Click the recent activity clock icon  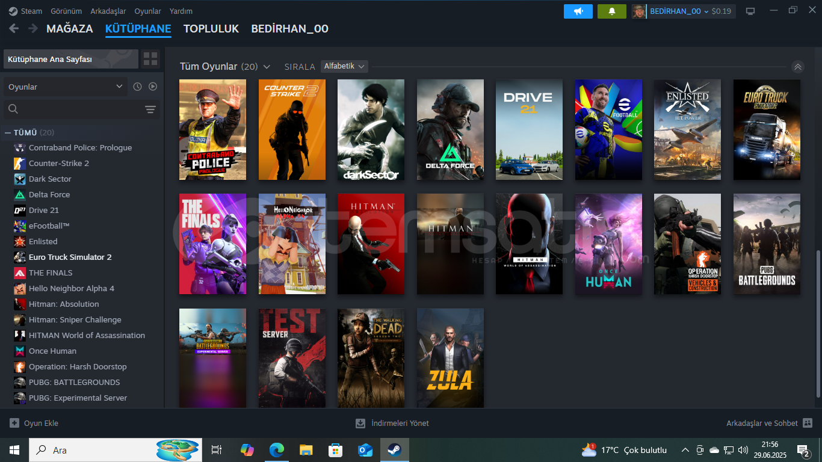137,87
